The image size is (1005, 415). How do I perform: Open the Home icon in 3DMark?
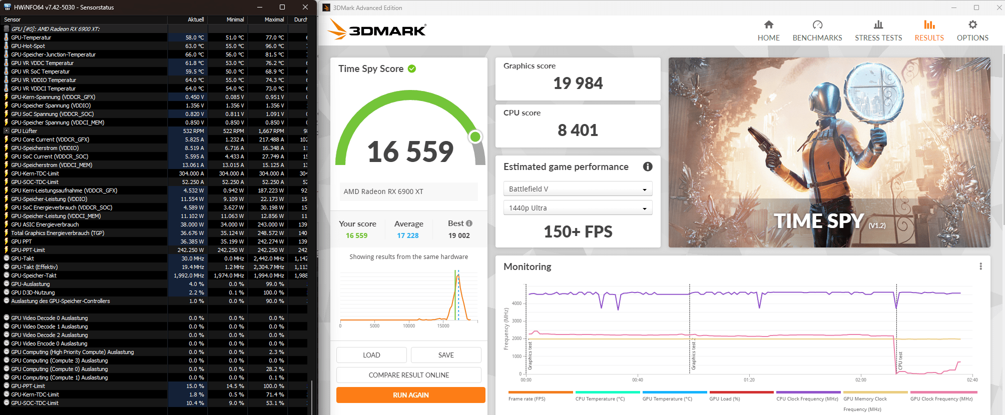pos(769,24)
